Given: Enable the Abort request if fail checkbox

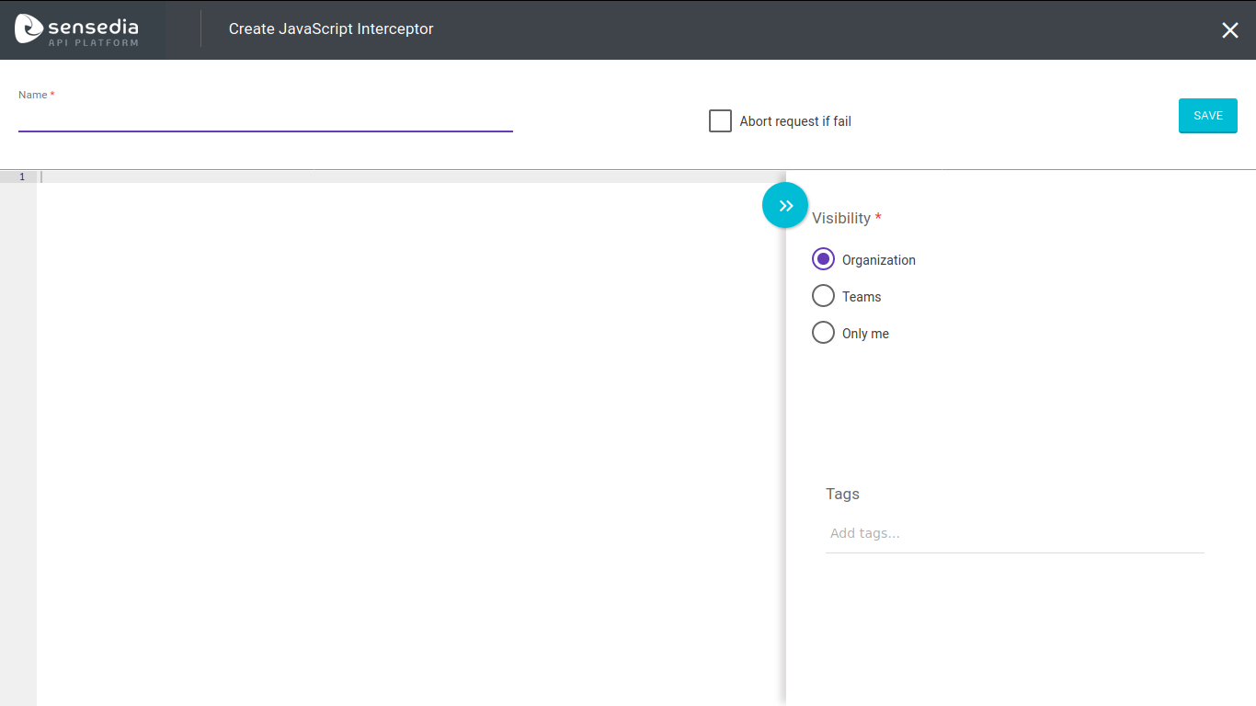Looking at the screenshot, I should click(720, 120).
